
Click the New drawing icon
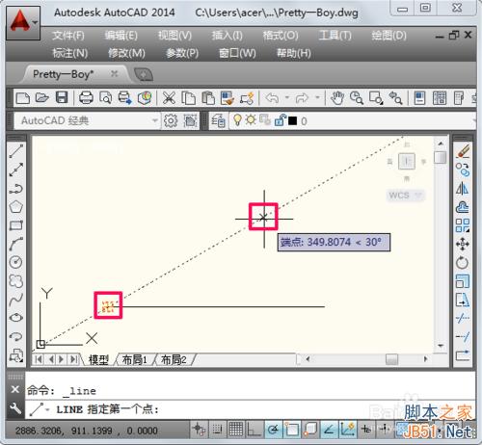tap(23, 98)
